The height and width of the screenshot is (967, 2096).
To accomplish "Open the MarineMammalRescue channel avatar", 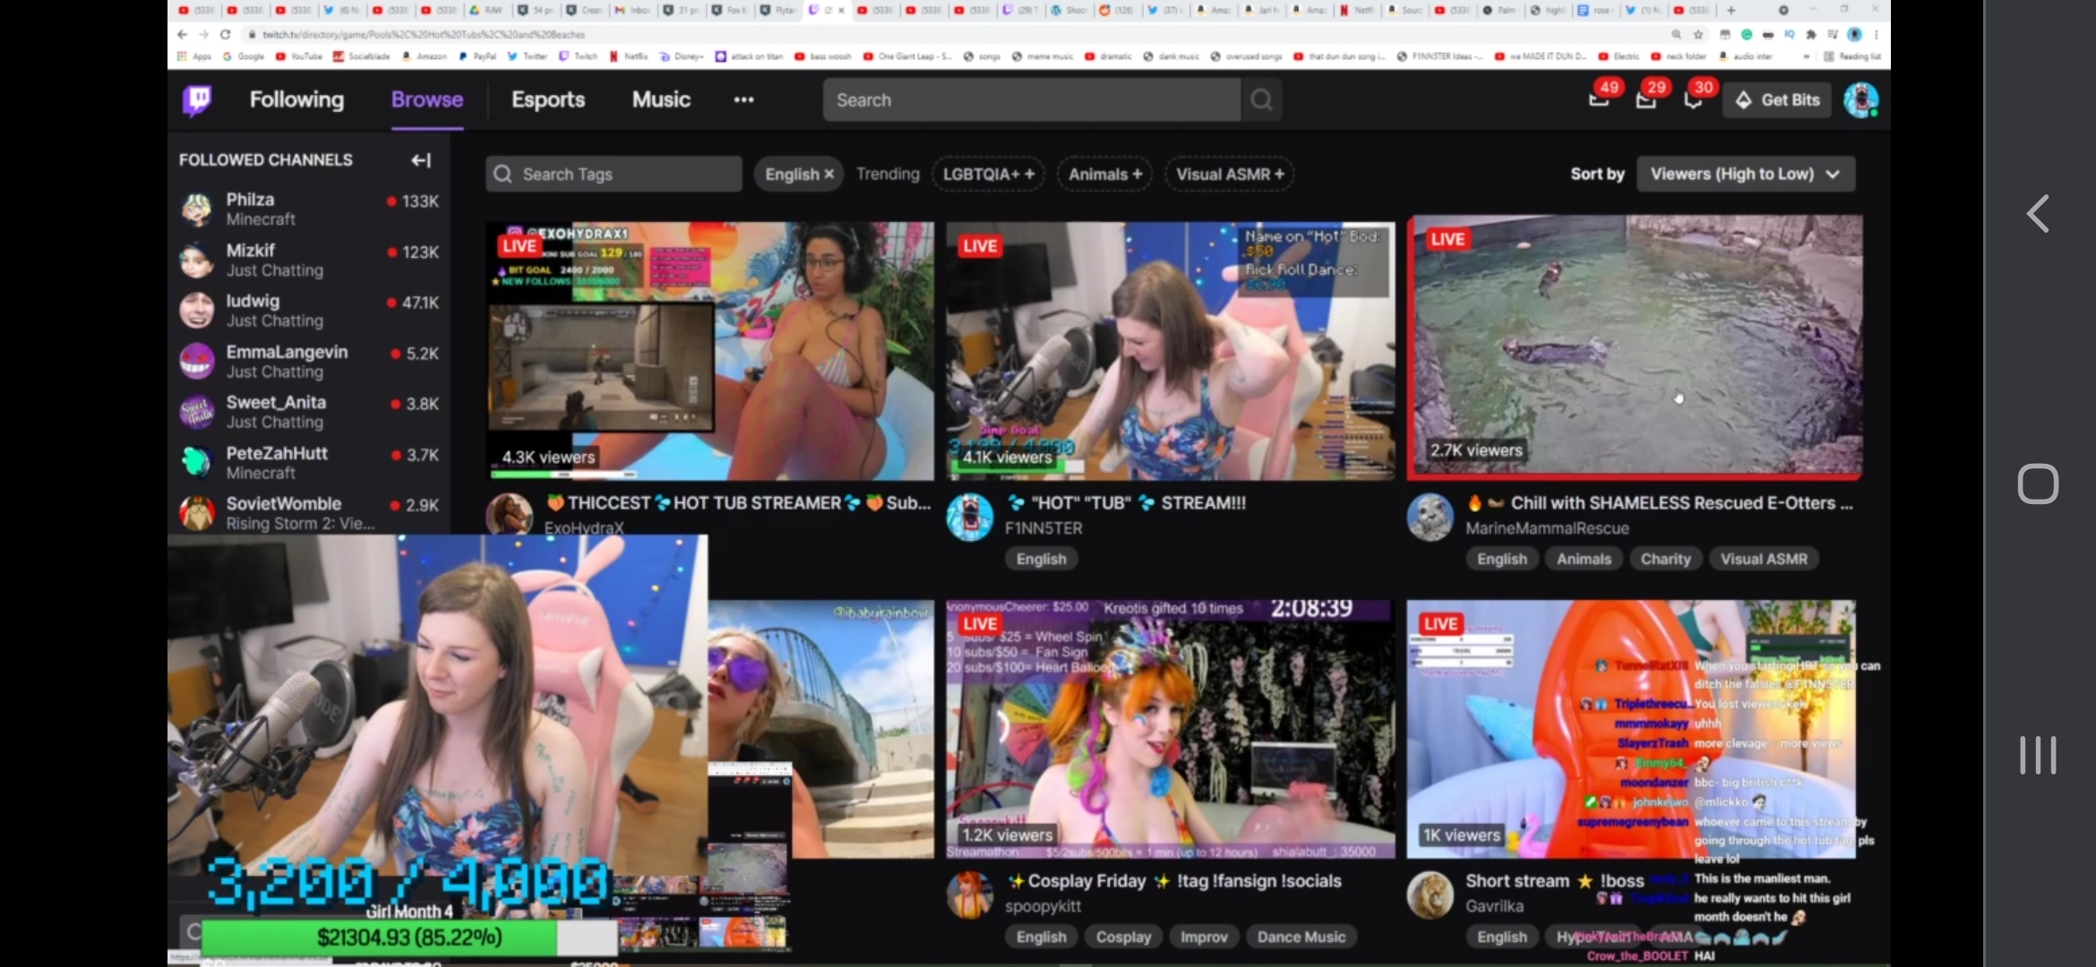I will tap(1430, 518).
